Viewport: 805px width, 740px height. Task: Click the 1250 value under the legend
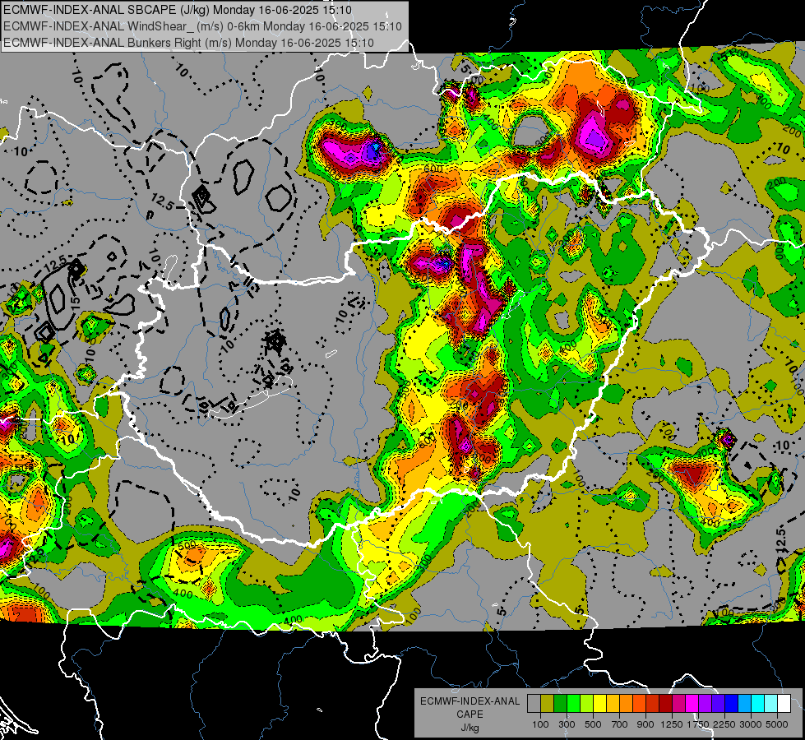tap(672, 724)
